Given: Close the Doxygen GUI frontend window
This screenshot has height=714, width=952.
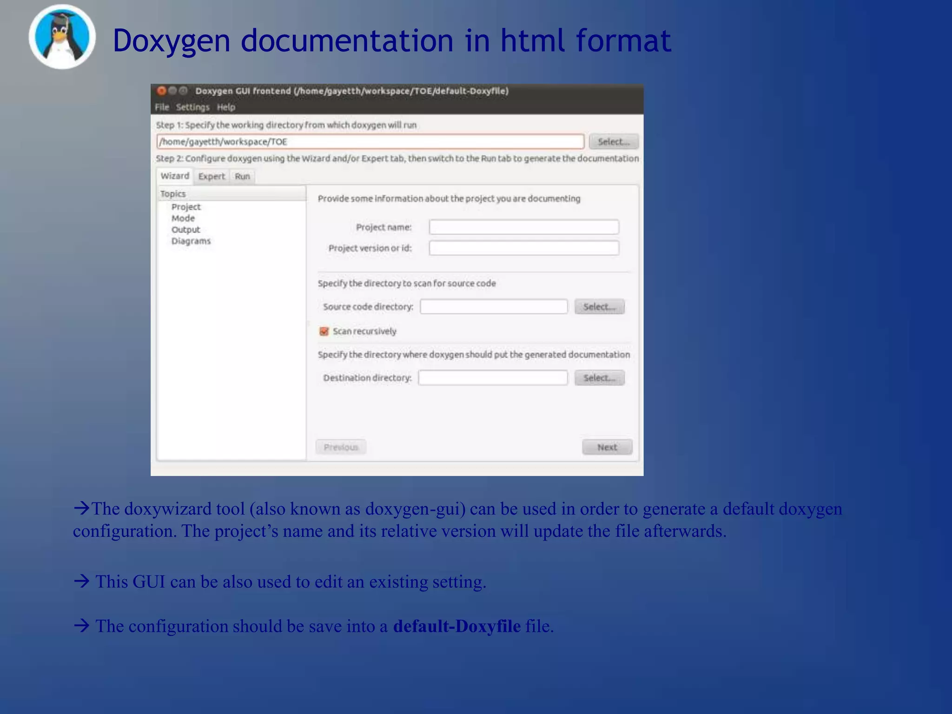Looking at the screenshot, I should tap(161, 91).
